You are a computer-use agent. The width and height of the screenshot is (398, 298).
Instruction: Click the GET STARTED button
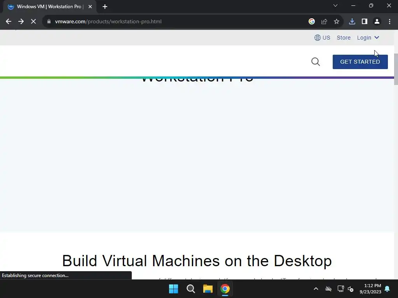pyautogui.click(x=360, y=62)
